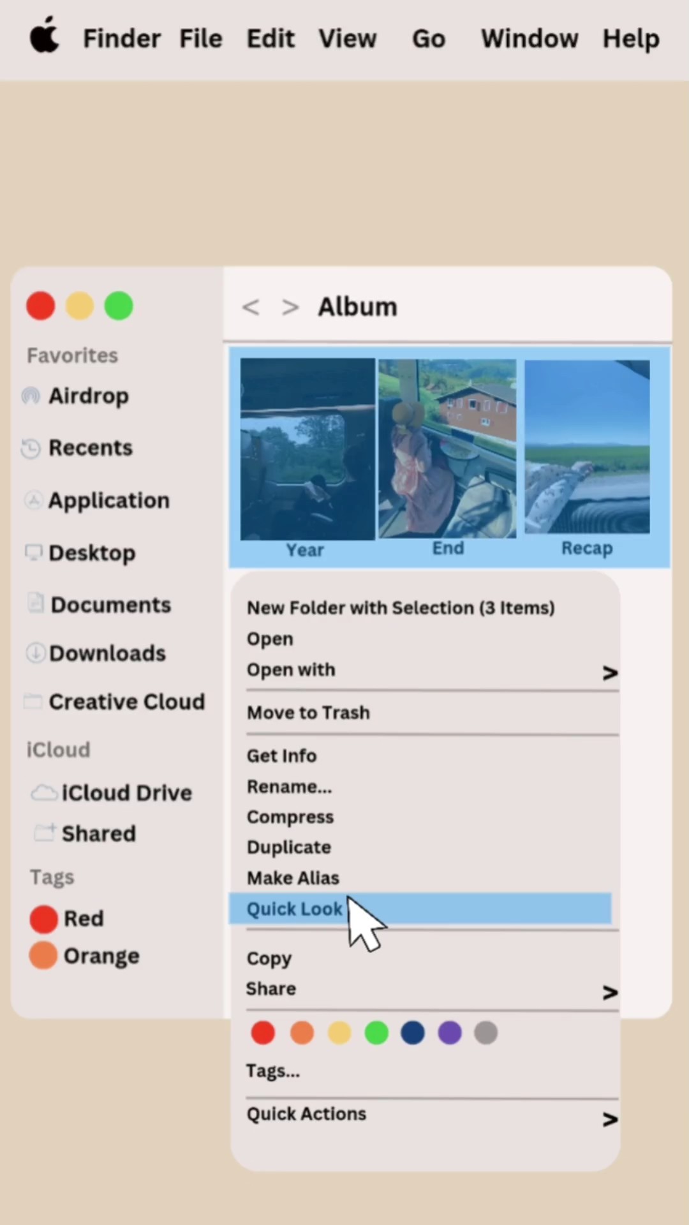Open the Apple logo menu
Viewport: 689px width, 1225px height.
coord(45,36)
